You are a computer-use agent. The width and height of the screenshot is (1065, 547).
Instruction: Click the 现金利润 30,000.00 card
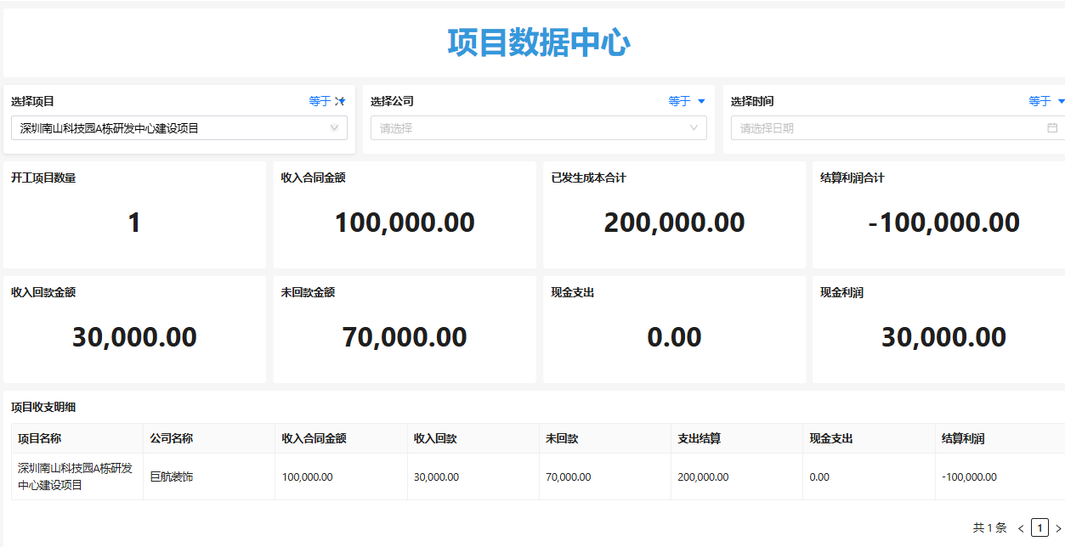point(939,329)
